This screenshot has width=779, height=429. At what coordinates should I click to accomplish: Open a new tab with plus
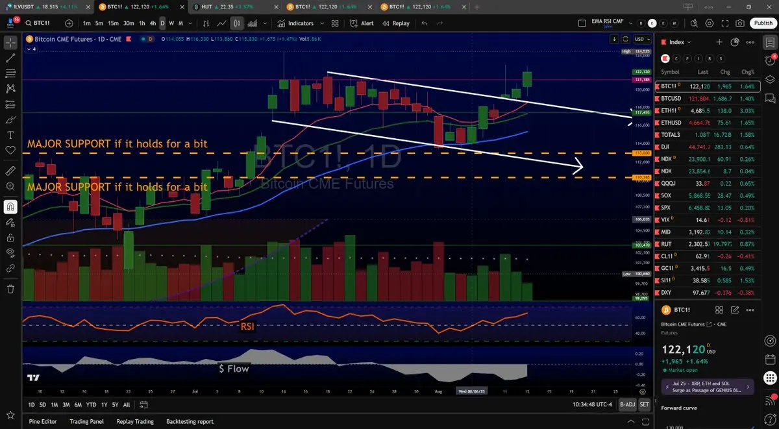(478, 6)
